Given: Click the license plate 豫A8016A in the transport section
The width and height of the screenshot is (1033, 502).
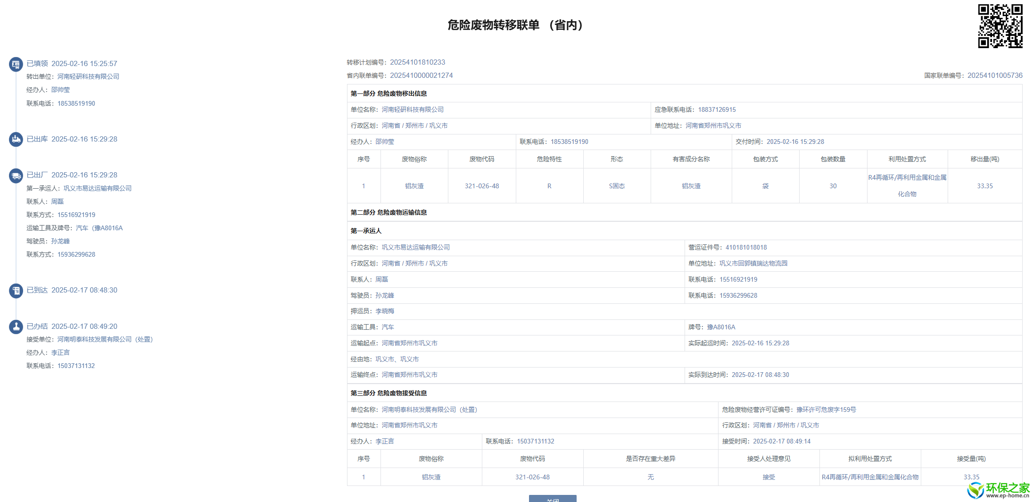Looking at the screenshot, I should pyautogui.click(x=721, y=327).
